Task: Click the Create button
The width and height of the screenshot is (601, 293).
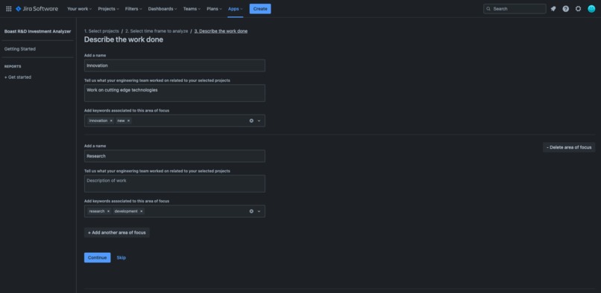Action: coord(260,9)
